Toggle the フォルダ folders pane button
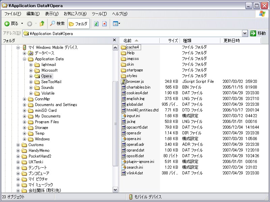This screenshot has width=270, height=202. pyautogui.click(x=79, y=24)
